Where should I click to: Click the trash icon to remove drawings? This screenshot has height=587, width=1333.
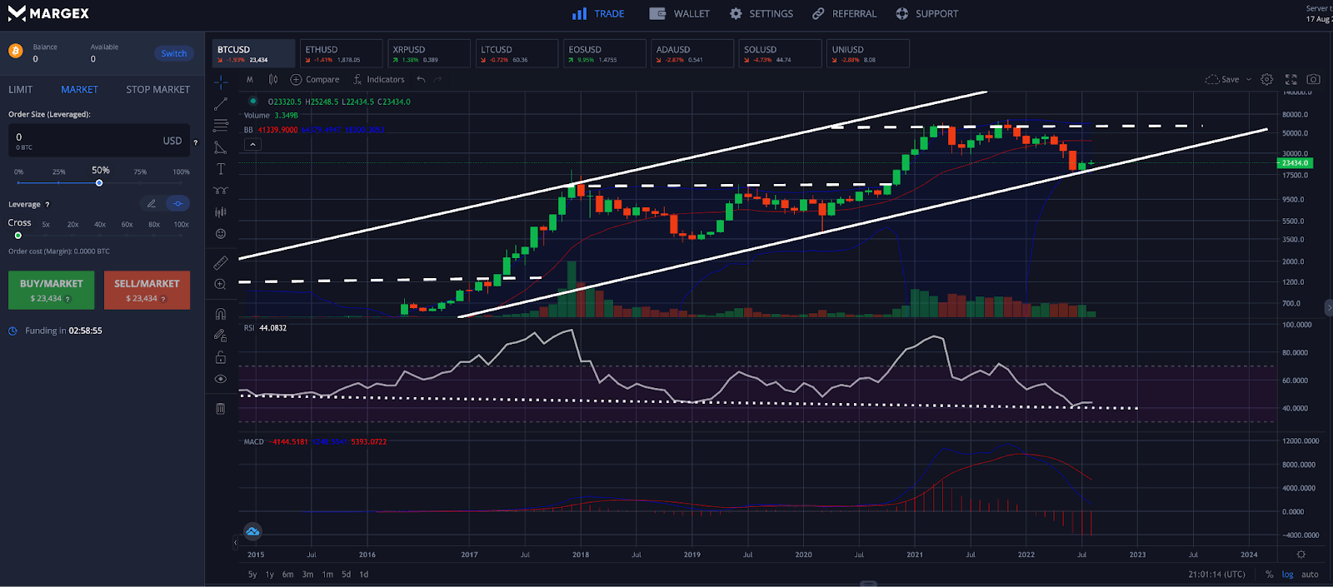click(221, 409)
